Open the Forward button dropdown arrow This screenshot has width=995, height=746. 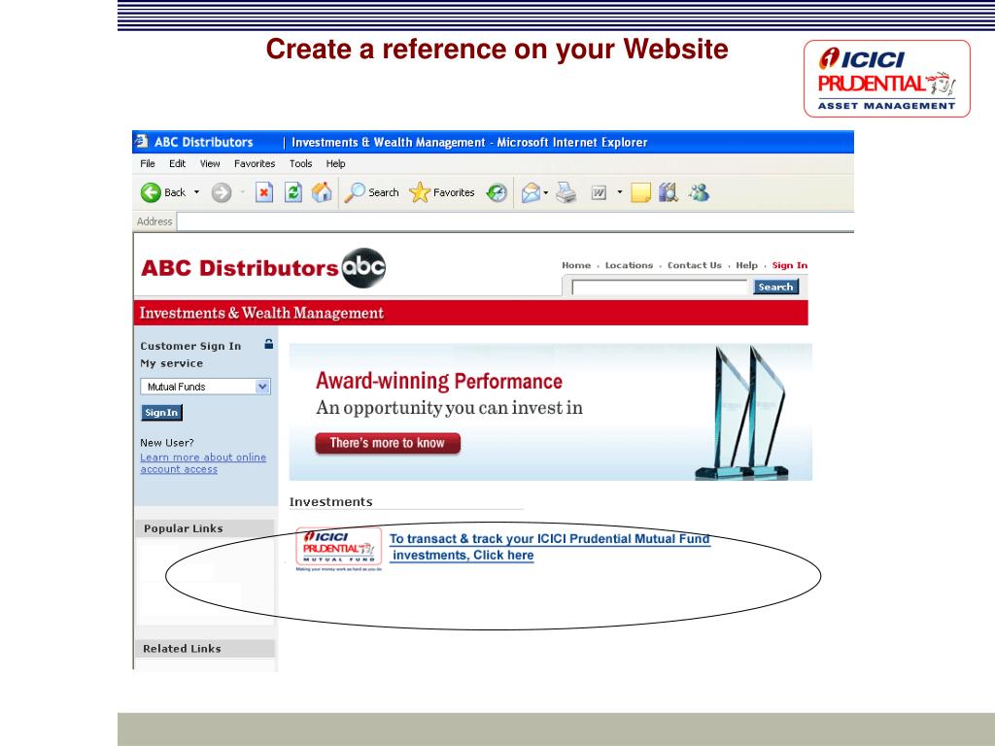242,192
